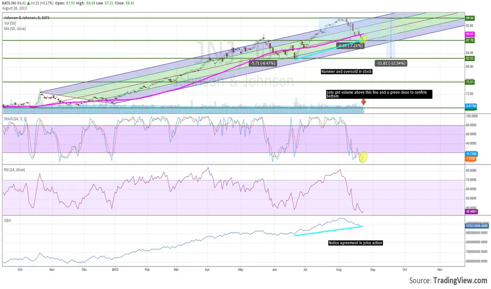The height and width of the screenshot is (289, 491).
Task: Open the OBV indicator legend
Action: point(7,221)
